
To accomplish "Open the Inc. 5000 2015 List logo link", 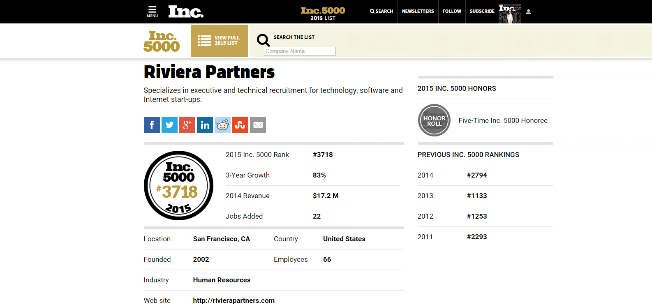I will (323, 13).
